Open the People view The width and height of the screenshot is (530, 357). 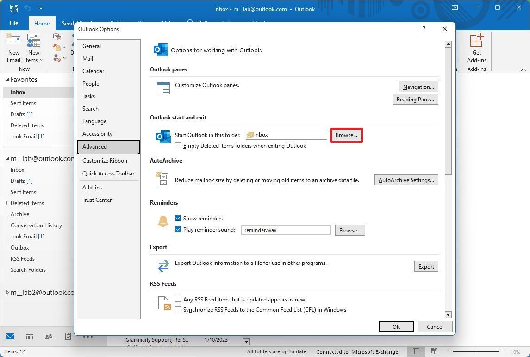pyautogui.click(x=49, y=337)
